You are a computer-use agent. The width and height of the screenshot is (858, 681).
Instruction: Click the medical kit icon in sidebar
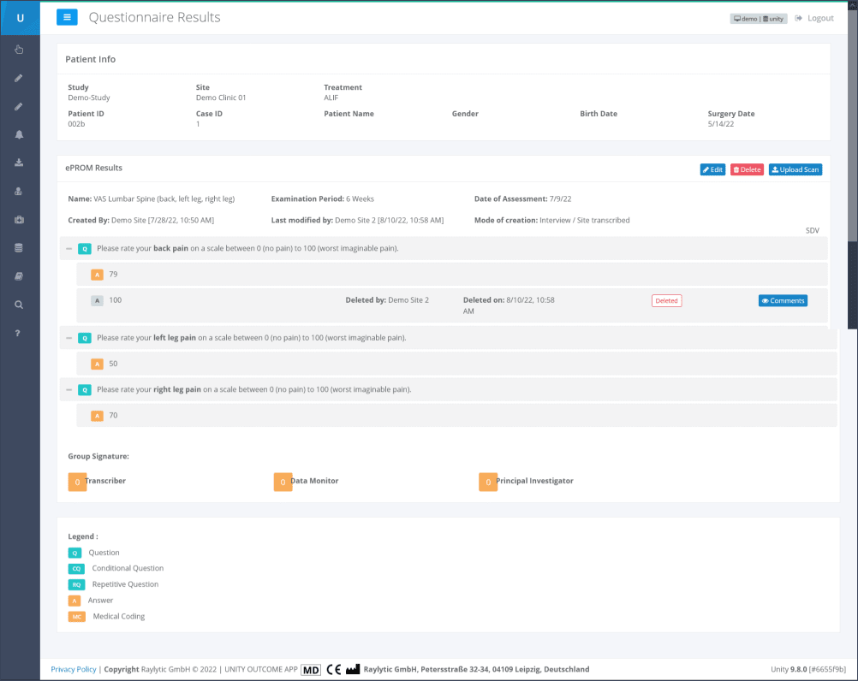point(19,220)
